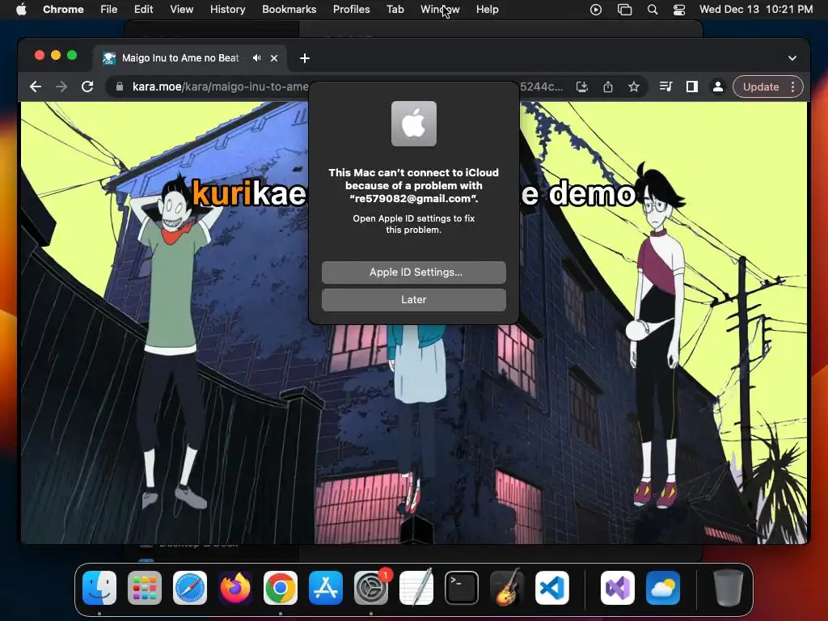The width and height of the screenshot is (828, 621).
Task: Open Finder from the Dock
Action: tap(99, 587)
